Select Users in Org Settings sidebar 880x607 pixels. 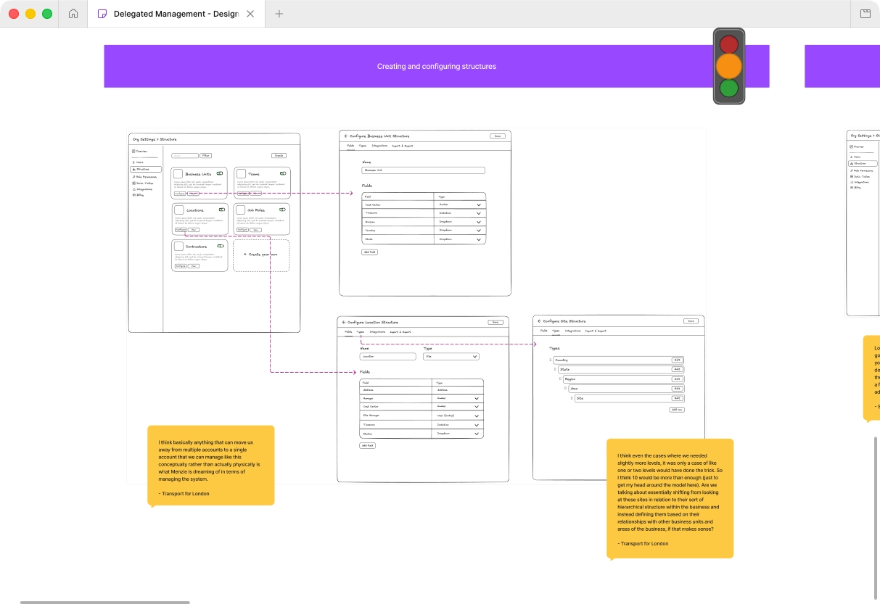tap(138, 162)
